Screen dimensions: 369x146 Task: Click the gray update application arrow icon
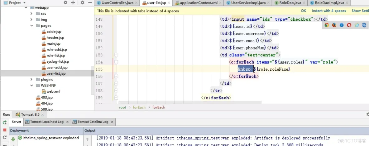coord(4,137)
